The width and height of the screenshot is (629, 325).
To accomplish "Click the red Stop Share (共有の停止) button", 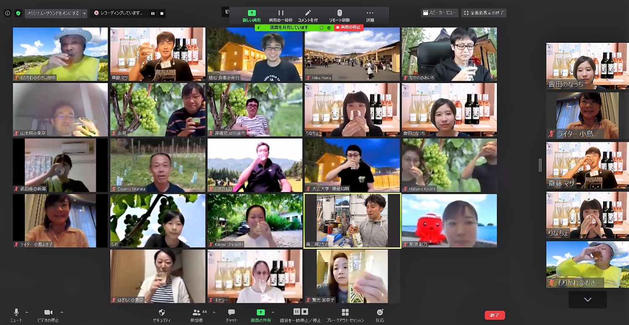I will tap(349, 27).
